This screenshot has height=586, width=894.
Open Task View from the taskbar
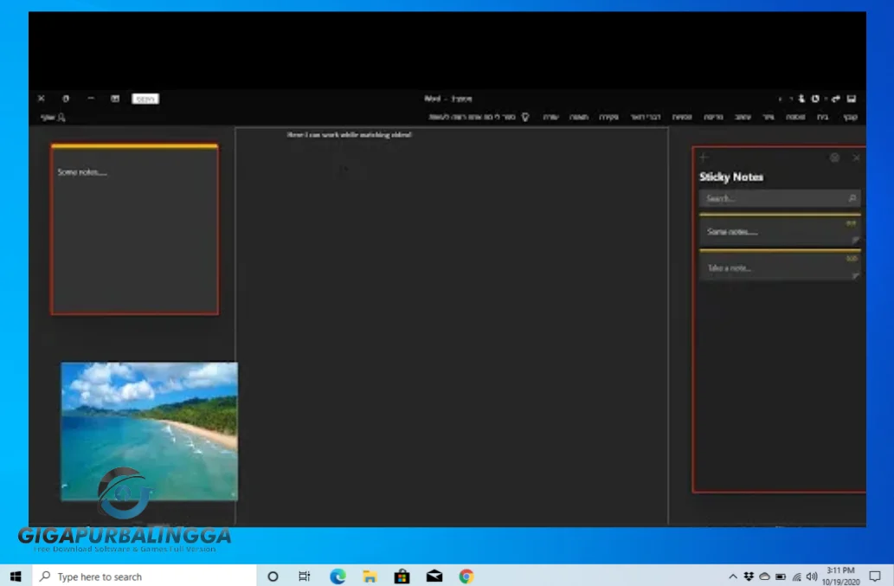305,576
